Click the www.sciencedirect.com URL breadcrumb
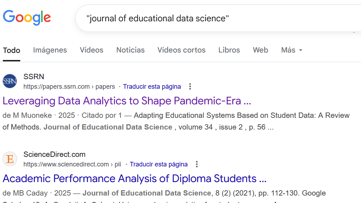361x203 pixels. [72, 164]
